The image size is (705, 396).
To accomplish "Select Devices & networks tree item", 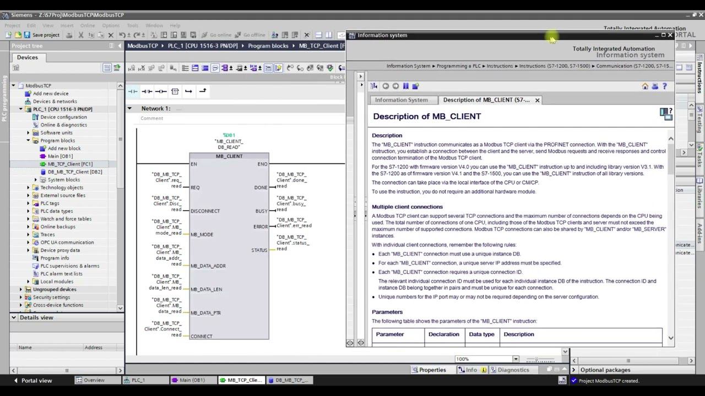I will click(x=55, y=101).
